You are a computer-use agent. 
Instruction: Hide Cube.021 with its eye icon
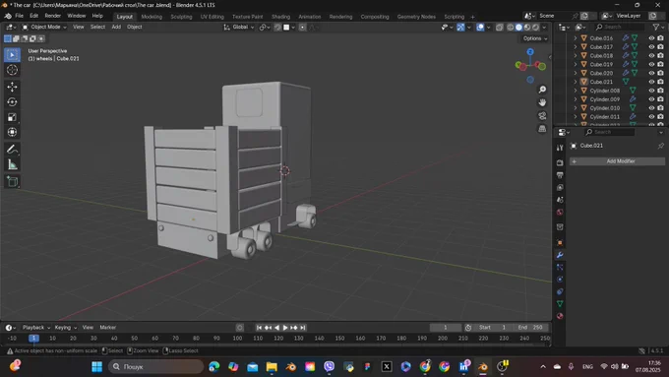pyautogui.click(x=651, y=82)
